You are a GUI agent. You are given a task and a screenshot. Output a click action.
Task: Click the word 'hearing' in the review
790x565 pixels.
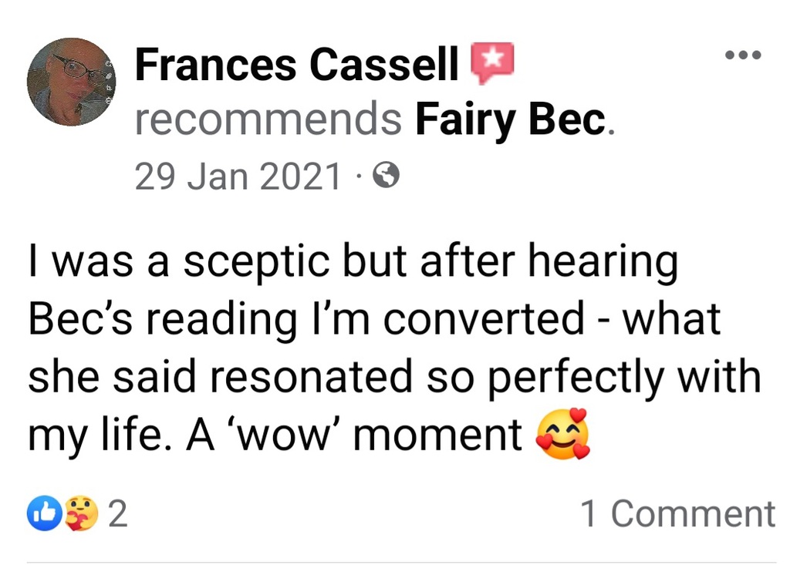pyautogui.click(x=601, y=262)
